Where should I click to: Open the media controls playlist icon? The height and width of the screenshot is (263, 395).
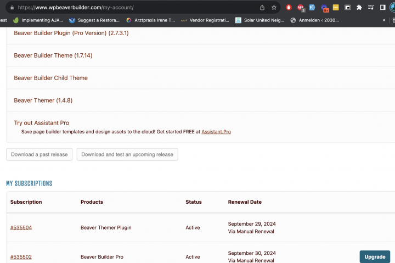point(371,8)
